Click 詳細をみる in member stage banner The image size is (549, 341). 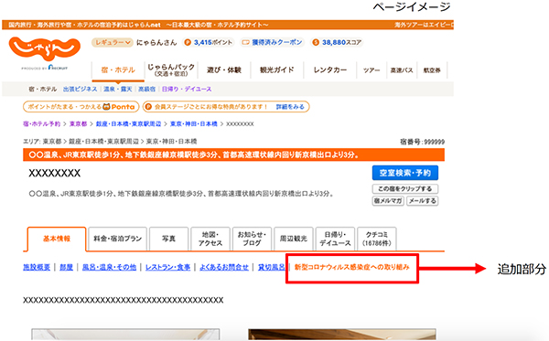tap(290, 107)
